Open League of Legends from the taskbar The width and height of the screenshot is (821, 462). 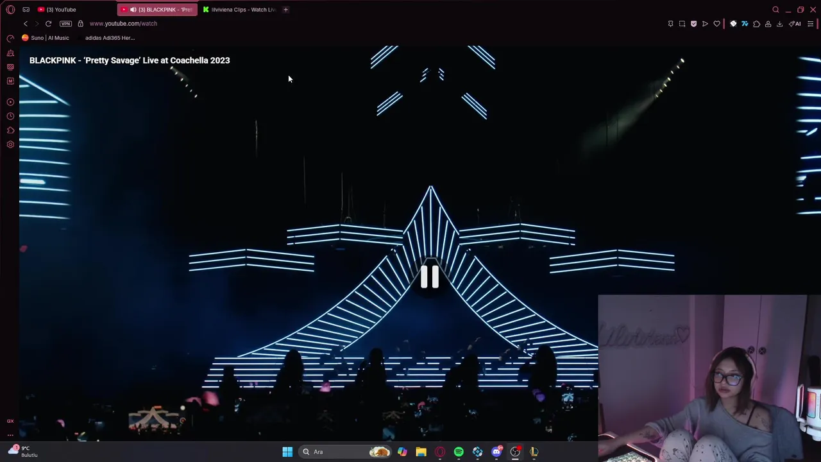[534, 452]
